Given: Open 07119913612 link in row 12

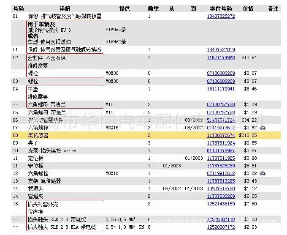Looking at the screenshot, I should [221, 173].
